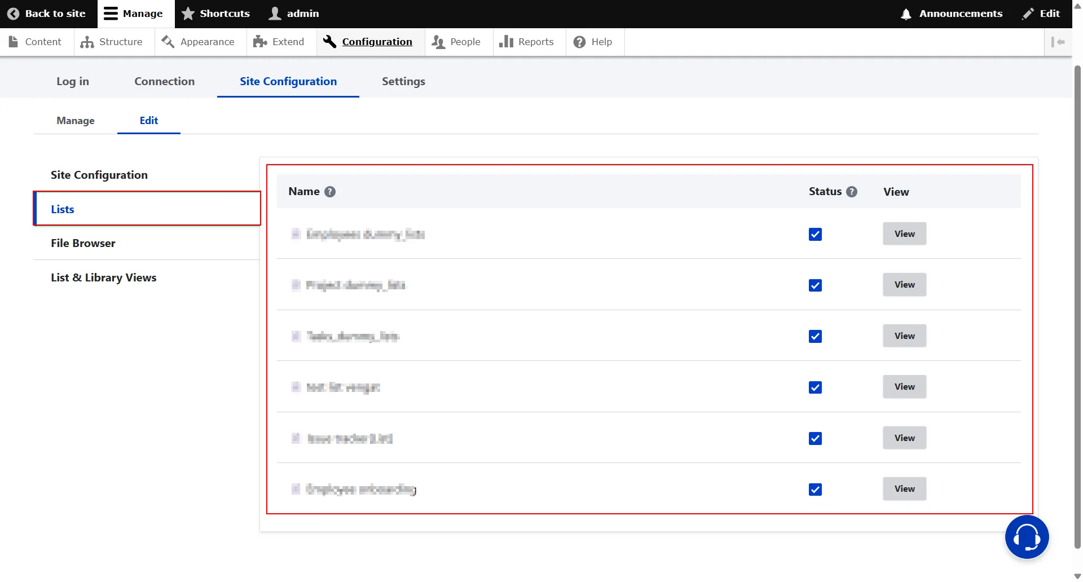Image resolution: width=1083 pixels, height=582 pixels.
Task: Toggle the status checkbox on the third list row
Action: coord(815,336)
